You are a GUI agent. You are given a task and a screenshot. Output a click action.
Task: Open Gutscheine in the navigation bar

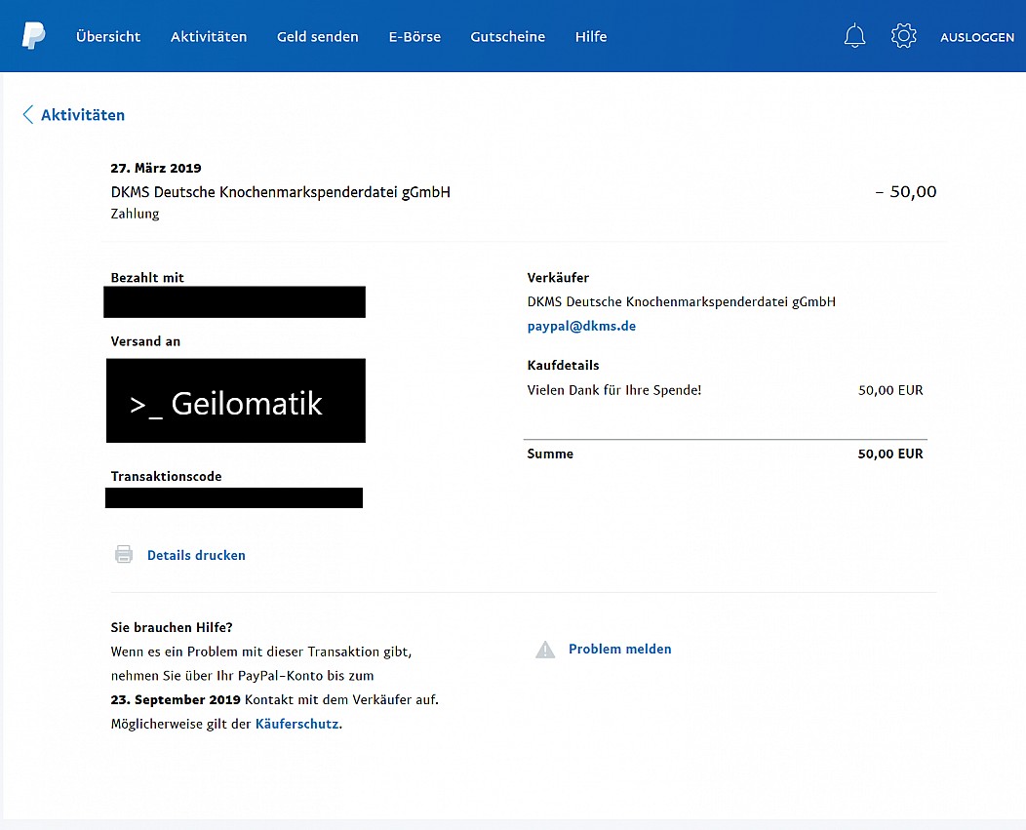tap(508, 37)
